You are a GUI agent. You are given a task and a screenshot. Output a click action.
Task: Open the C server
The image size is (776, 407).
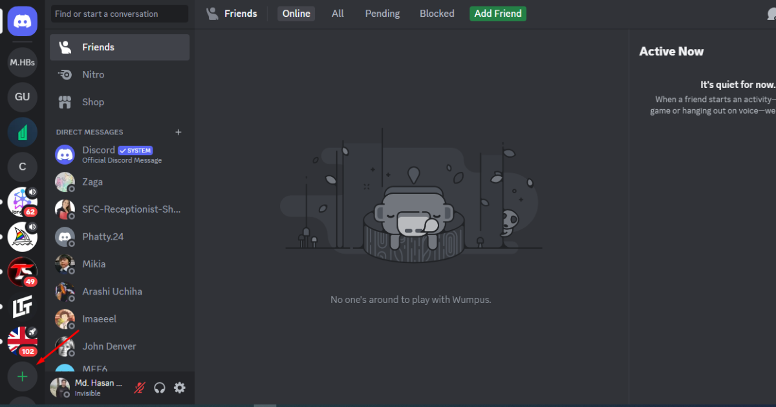click(23, 167)
